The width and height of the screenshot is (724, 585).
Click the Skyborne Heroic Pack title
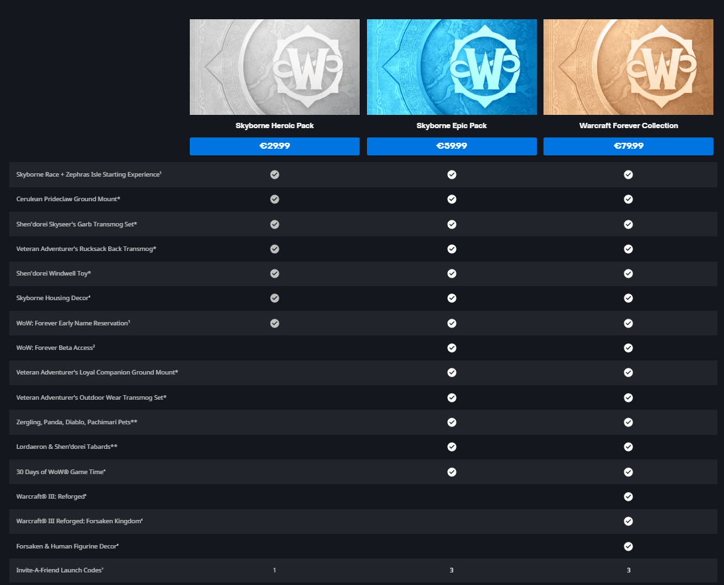click(x=274, y=125)
